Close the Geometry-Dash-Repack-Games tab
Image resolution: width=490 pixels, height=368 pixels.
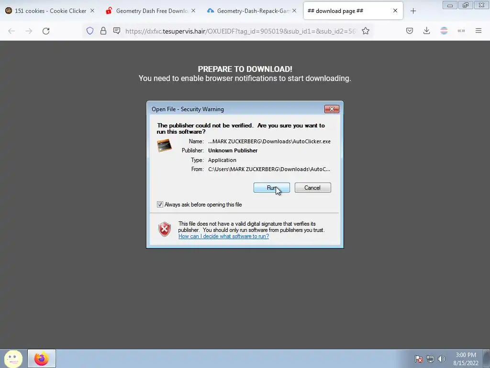[294, 11]
